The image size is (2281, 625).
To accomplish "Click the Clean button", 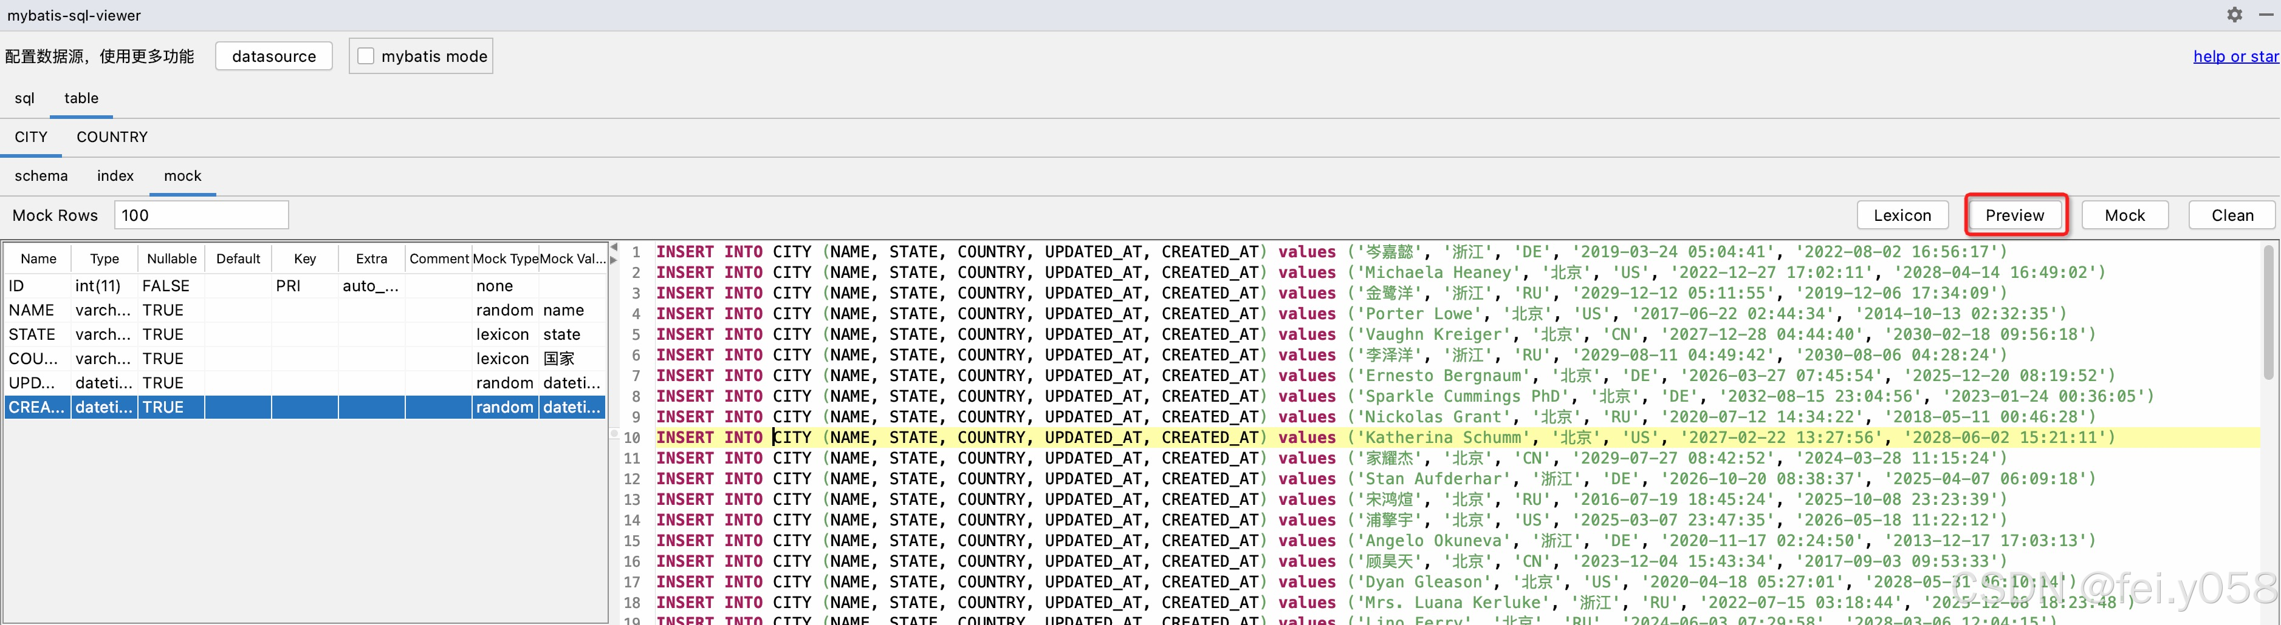I will [x=2231, y=215].
